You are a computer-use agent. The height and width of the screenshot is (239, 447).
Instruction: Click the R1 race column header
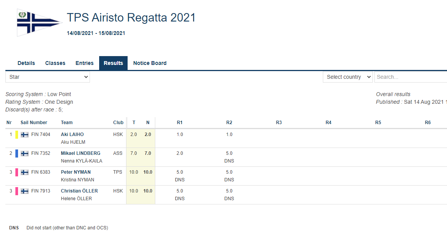179,123
